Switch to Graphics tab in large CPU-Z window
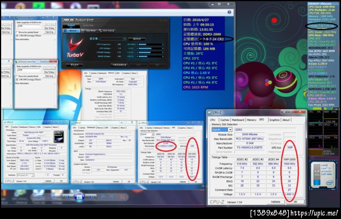341x219 pixels. click(x=274, y=120)
